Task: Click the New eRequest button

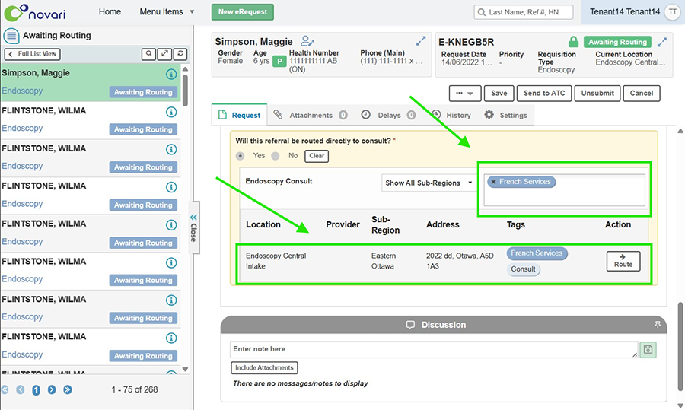Action: (x=243, y=11)
